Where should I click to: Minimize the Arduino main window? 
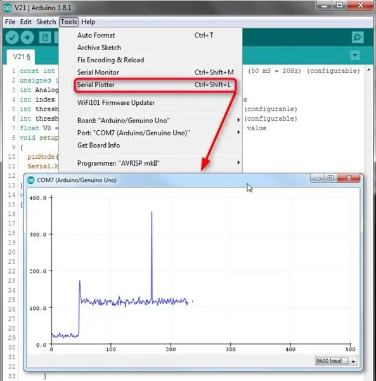(325, 5)
